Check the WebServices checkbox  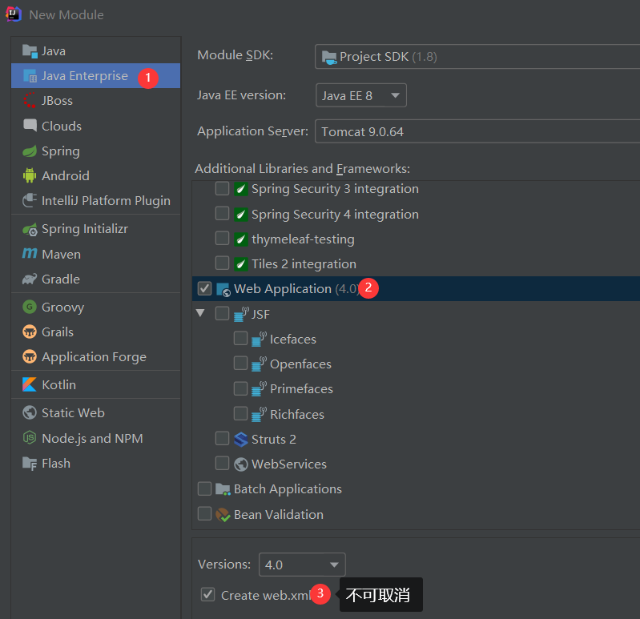click(x=222, y=463)
